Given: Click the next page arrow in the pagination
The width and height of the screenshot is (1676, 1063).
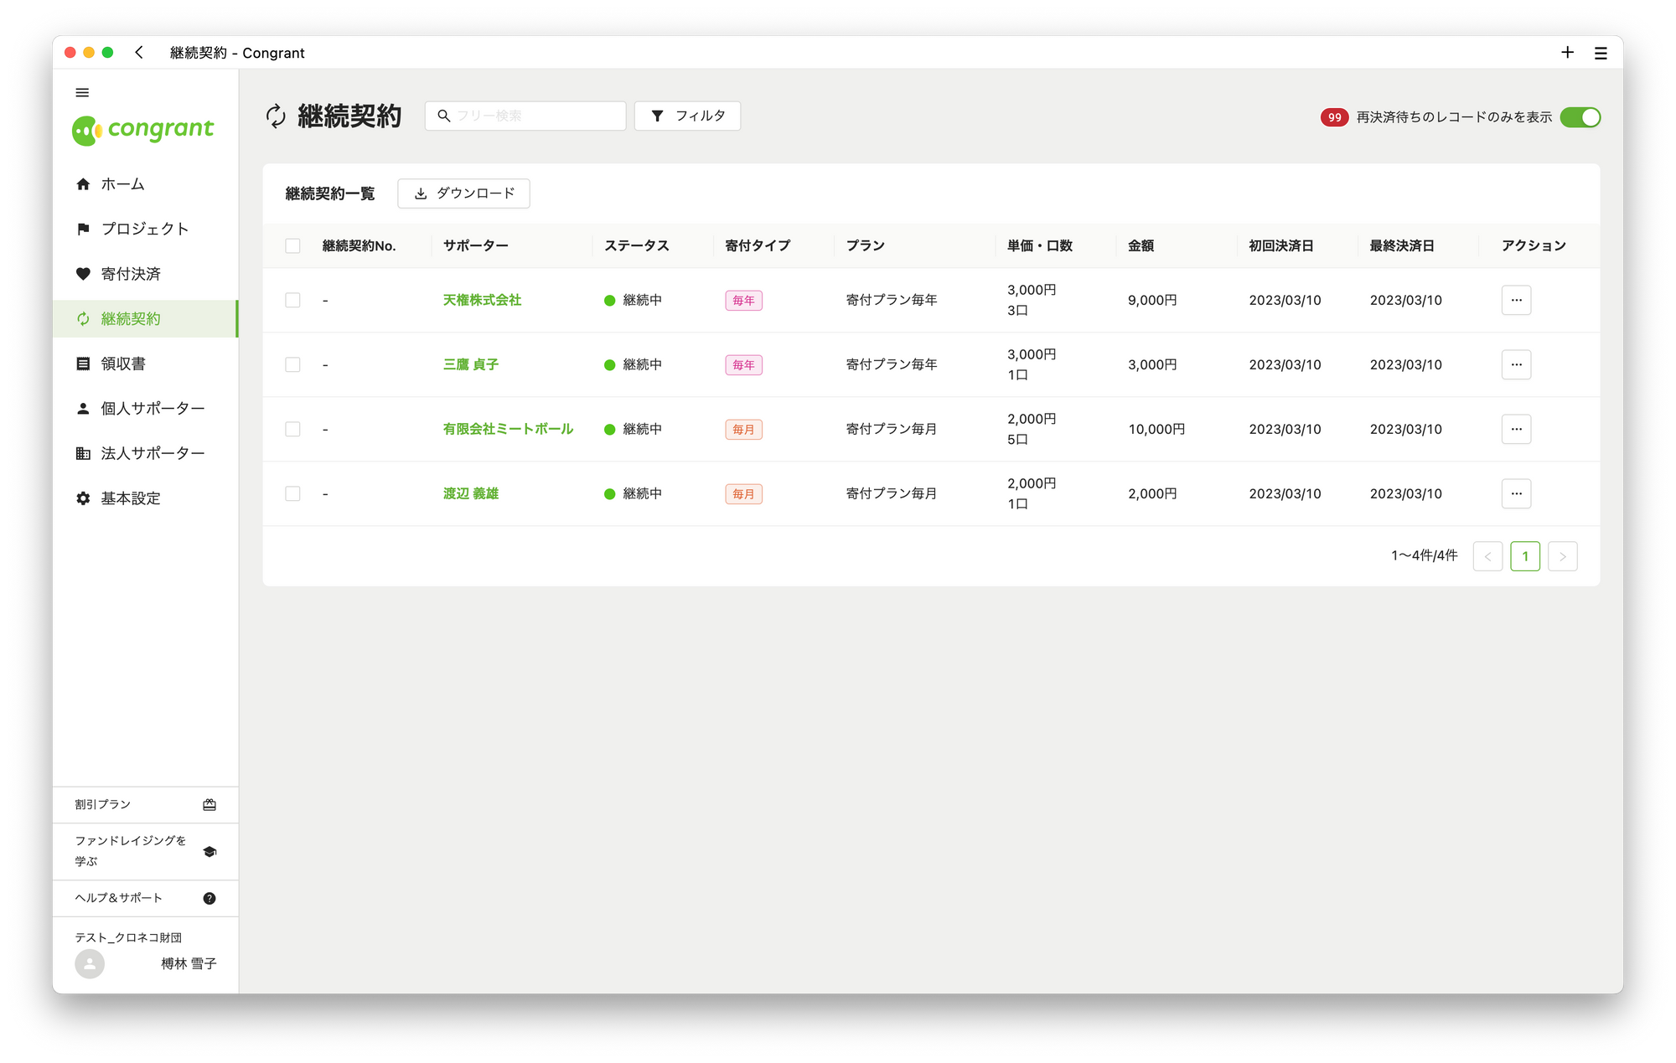Looking at the screenshot, I should (1562, 556).
